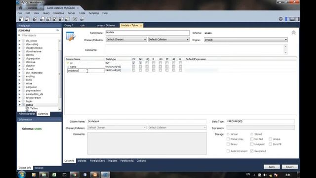
Task: Click the Revert button
Action: [290, 167]
